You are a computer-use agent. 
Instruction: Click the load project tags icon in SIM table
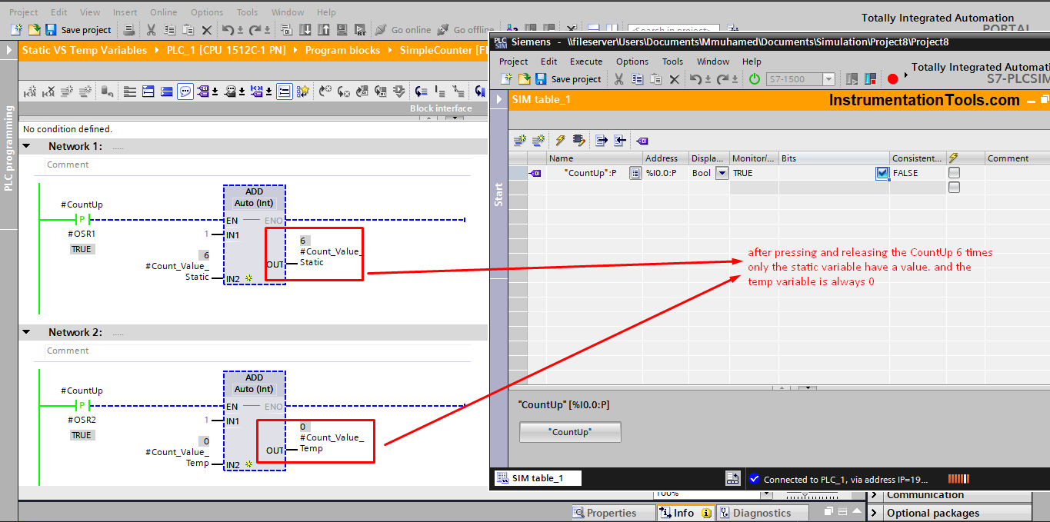pos(642,141)
